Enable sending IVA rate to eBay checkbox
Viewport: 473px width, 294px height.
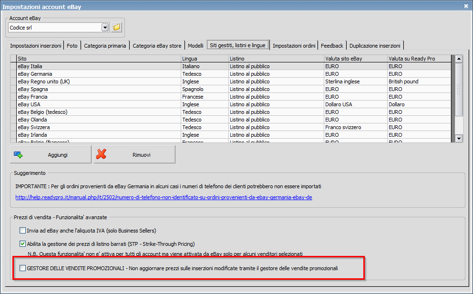click(x=22, y=231)
